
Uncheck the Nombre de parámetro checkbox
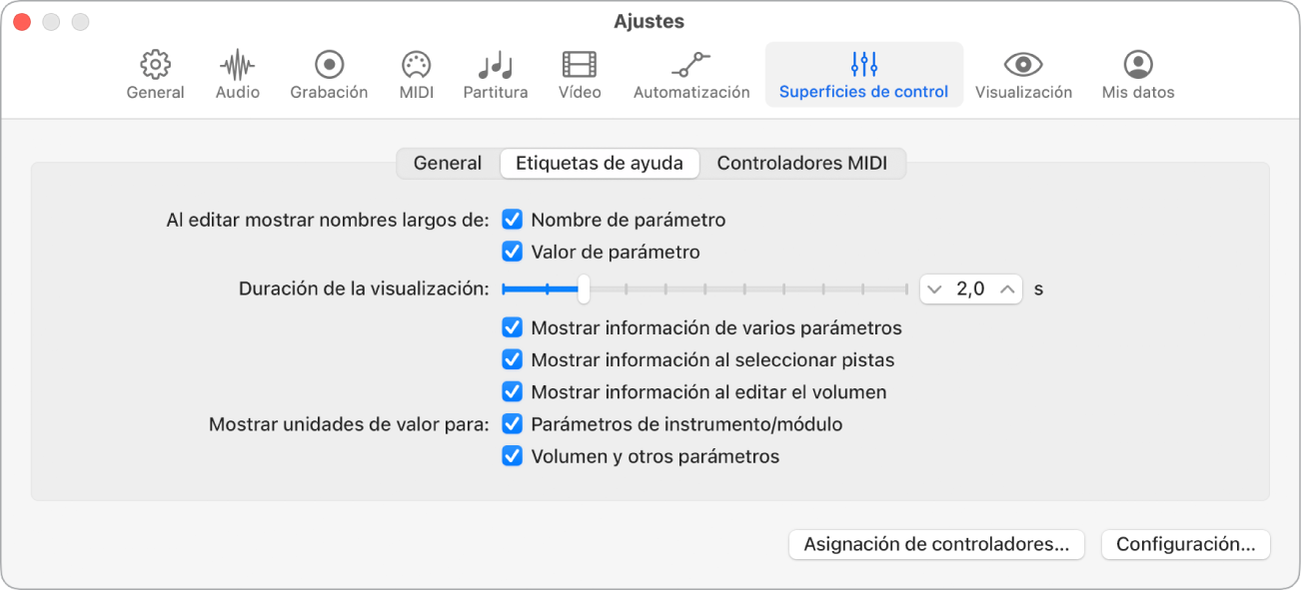point(513,220)
